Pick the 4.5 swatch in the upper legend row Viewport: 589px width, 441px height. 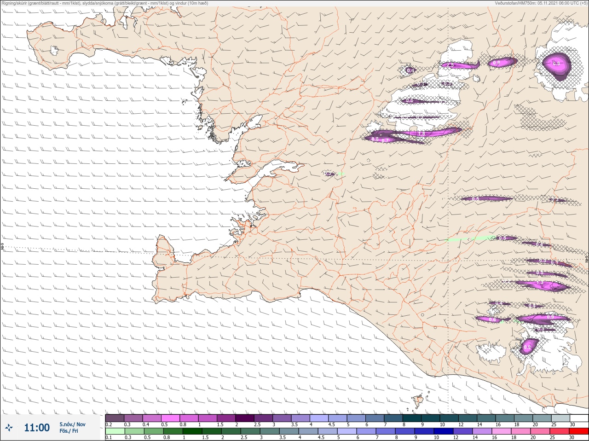(338, 418)
